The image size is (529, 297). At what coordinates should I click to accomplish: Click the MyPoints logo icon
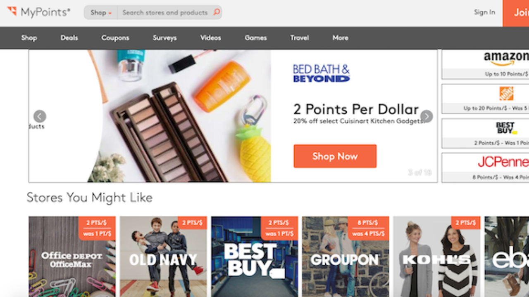point(12,11)
